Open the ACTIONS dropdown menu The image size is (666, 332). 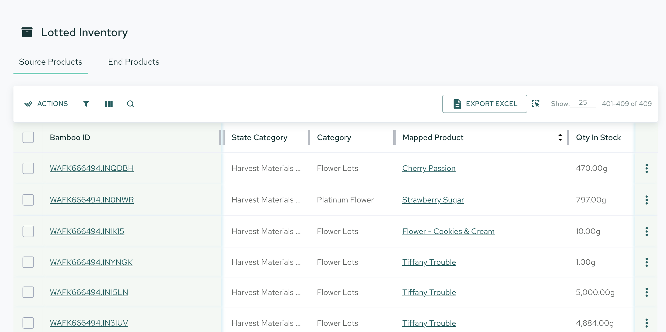(46, 104)
